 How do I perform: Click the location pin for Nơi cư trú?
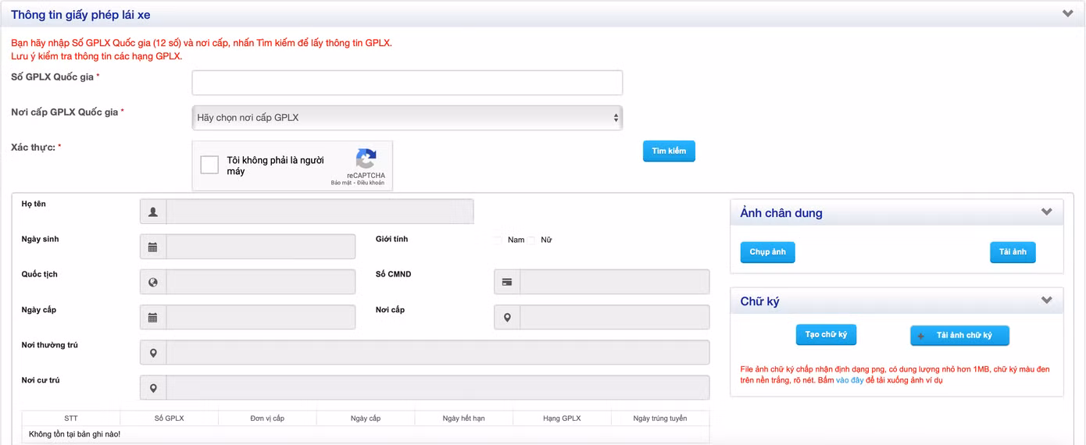click(153, 388)
